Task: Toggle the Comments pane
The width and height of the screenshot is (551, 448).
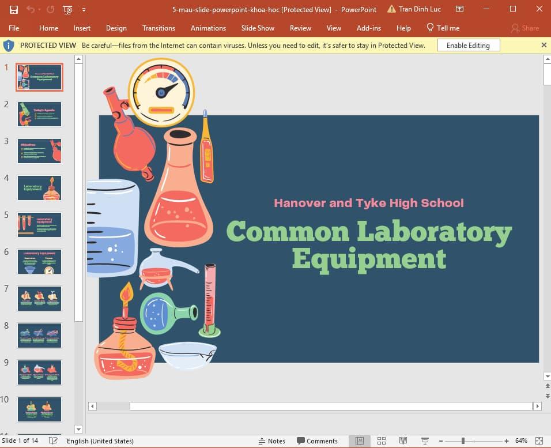Action: pyautogui.click(x=318, y=441)
